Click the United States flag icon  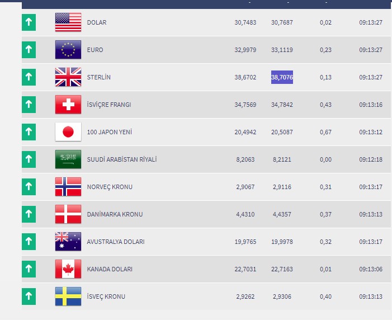pyautogui.click(x=68, y=22)
